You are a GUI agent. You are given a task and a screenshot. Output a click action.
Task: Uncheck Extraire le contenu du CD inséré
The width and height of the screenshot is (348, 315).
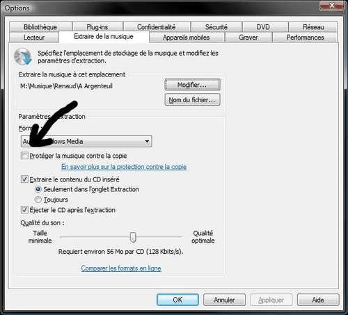click(24, 179)
